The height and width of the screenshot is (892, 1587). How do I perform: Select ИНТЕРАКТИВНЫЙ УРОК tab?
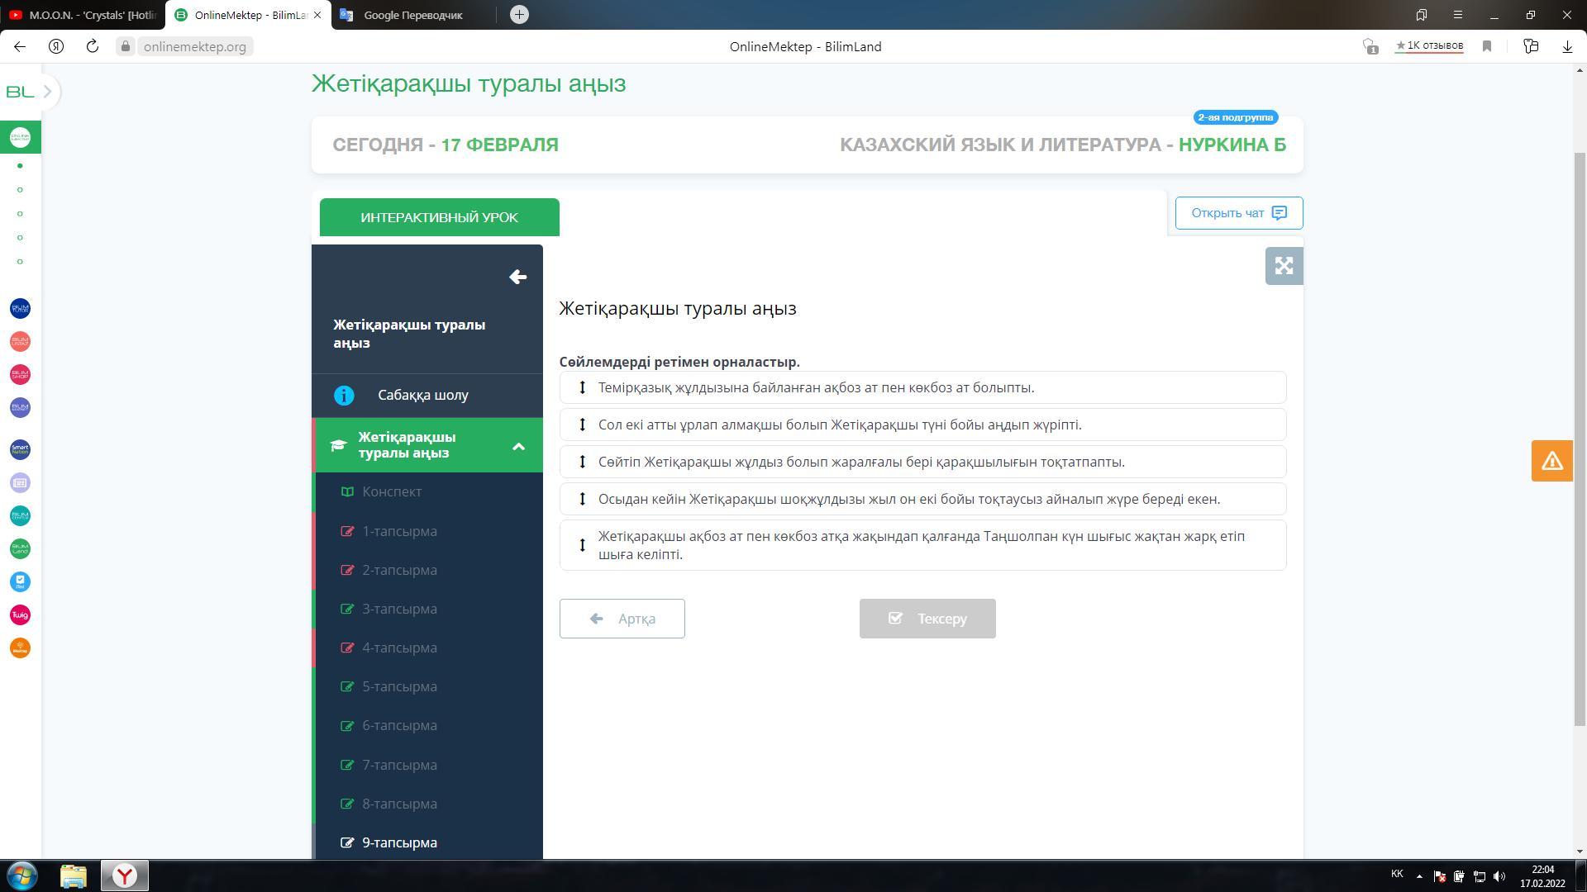[439, 217]
